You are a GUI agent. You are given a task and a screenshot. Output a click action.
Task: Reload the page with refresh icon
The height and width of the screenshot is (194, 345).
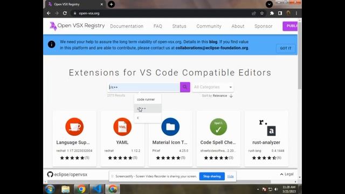[x=65, y=13]
